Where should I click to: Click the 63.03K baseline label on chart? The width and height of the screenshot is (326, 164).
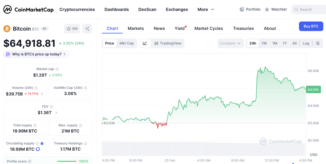(x=109, y=123)
